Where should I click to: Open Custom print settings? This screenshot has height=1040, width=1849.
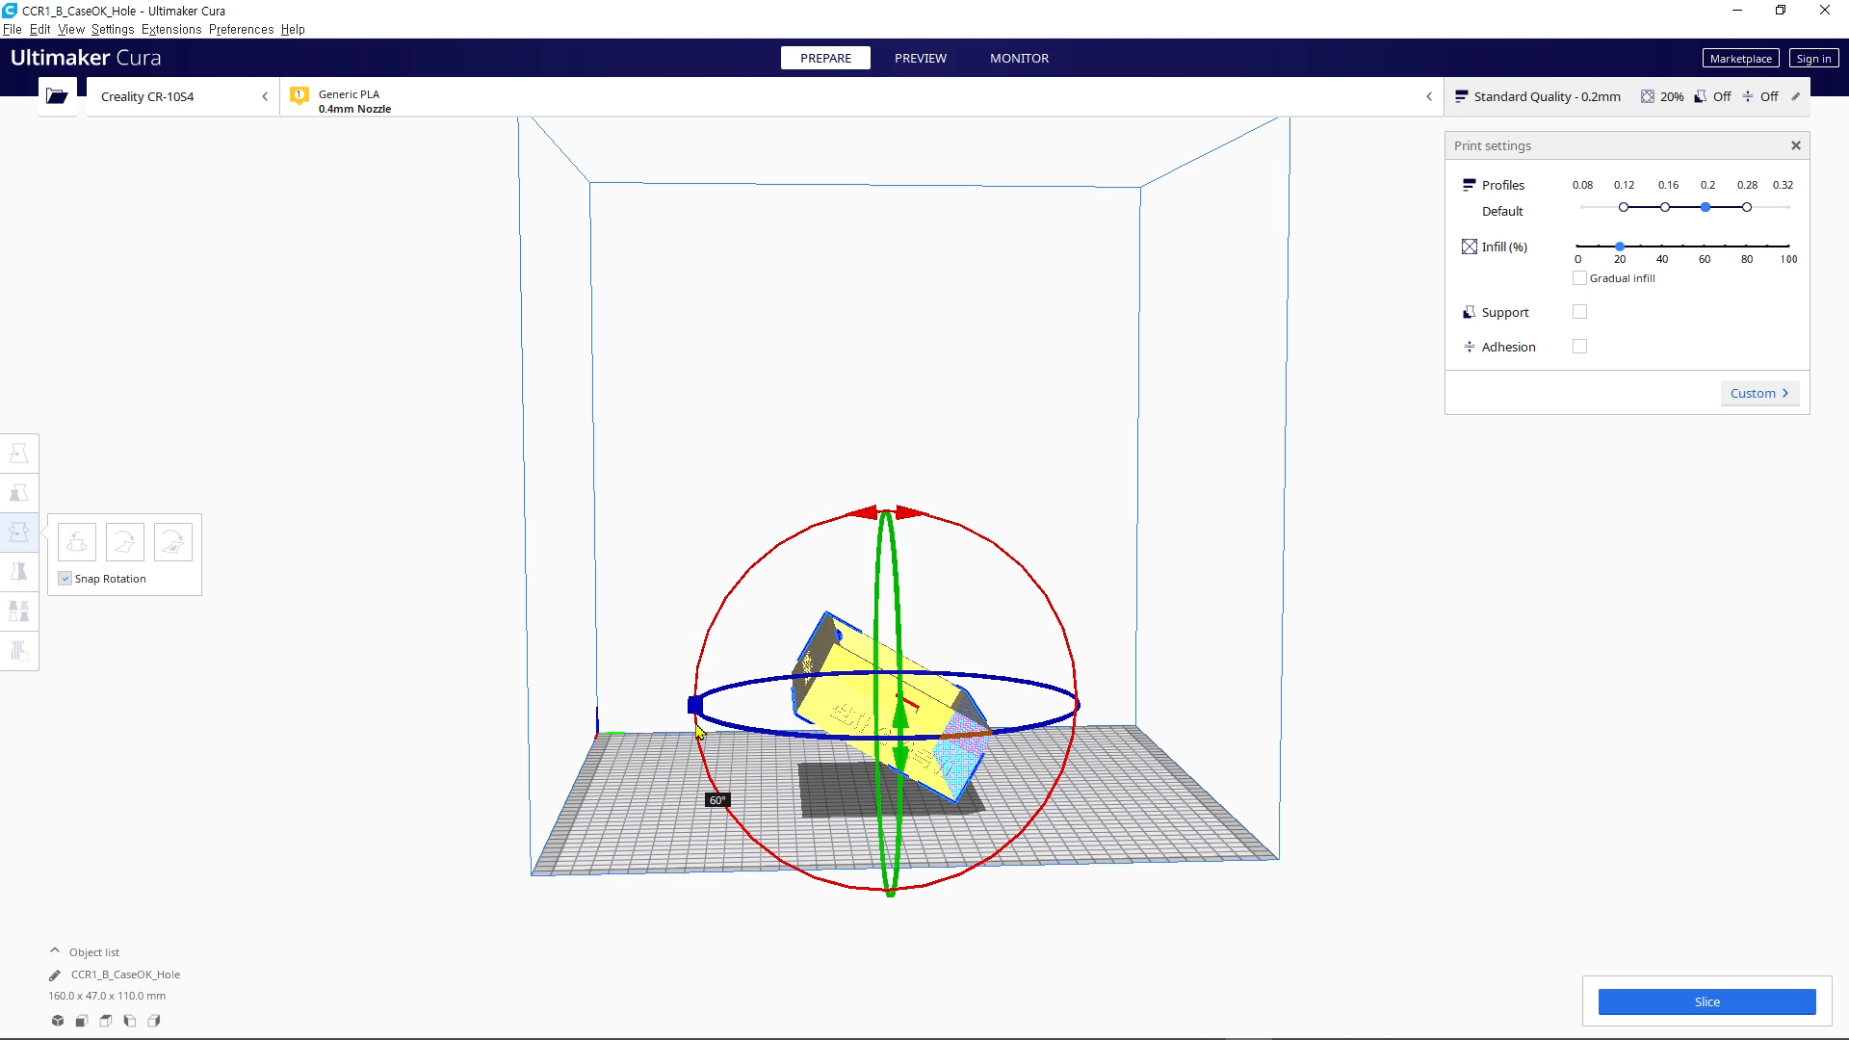click(1758, 393)
